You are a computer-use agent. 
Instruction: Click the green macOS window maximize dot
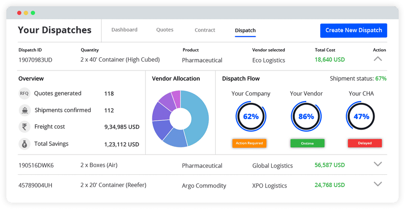point(33,13)
